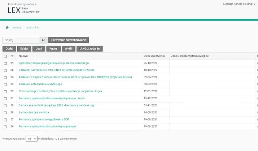
Task: Click the Kopiuj button
Action: [53, 49]
